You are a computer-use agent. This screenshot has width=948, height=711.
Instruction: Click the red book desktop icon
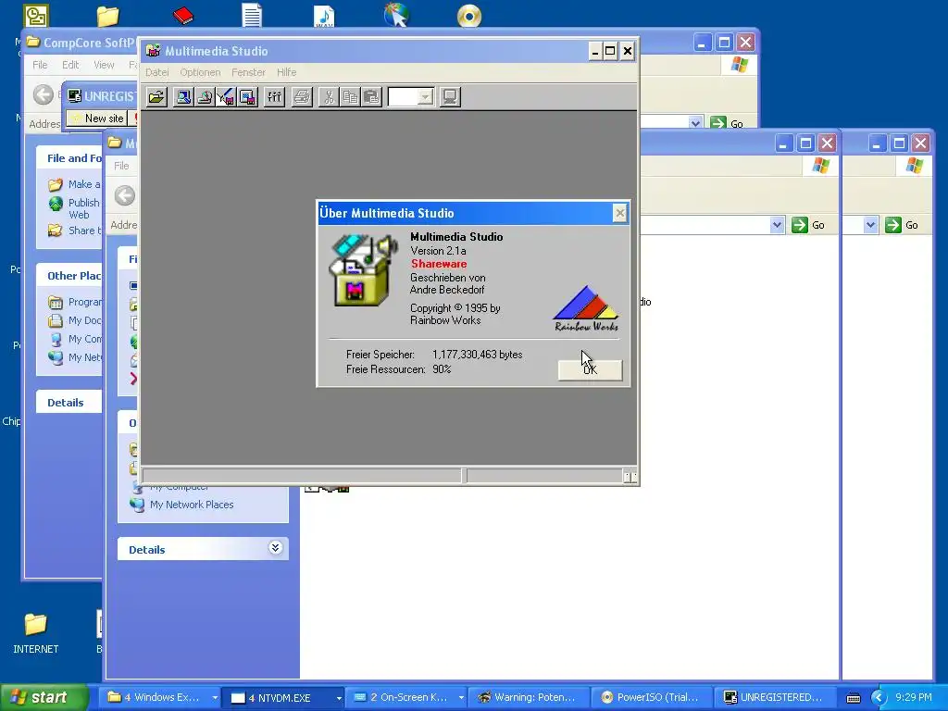coord(182,16)
